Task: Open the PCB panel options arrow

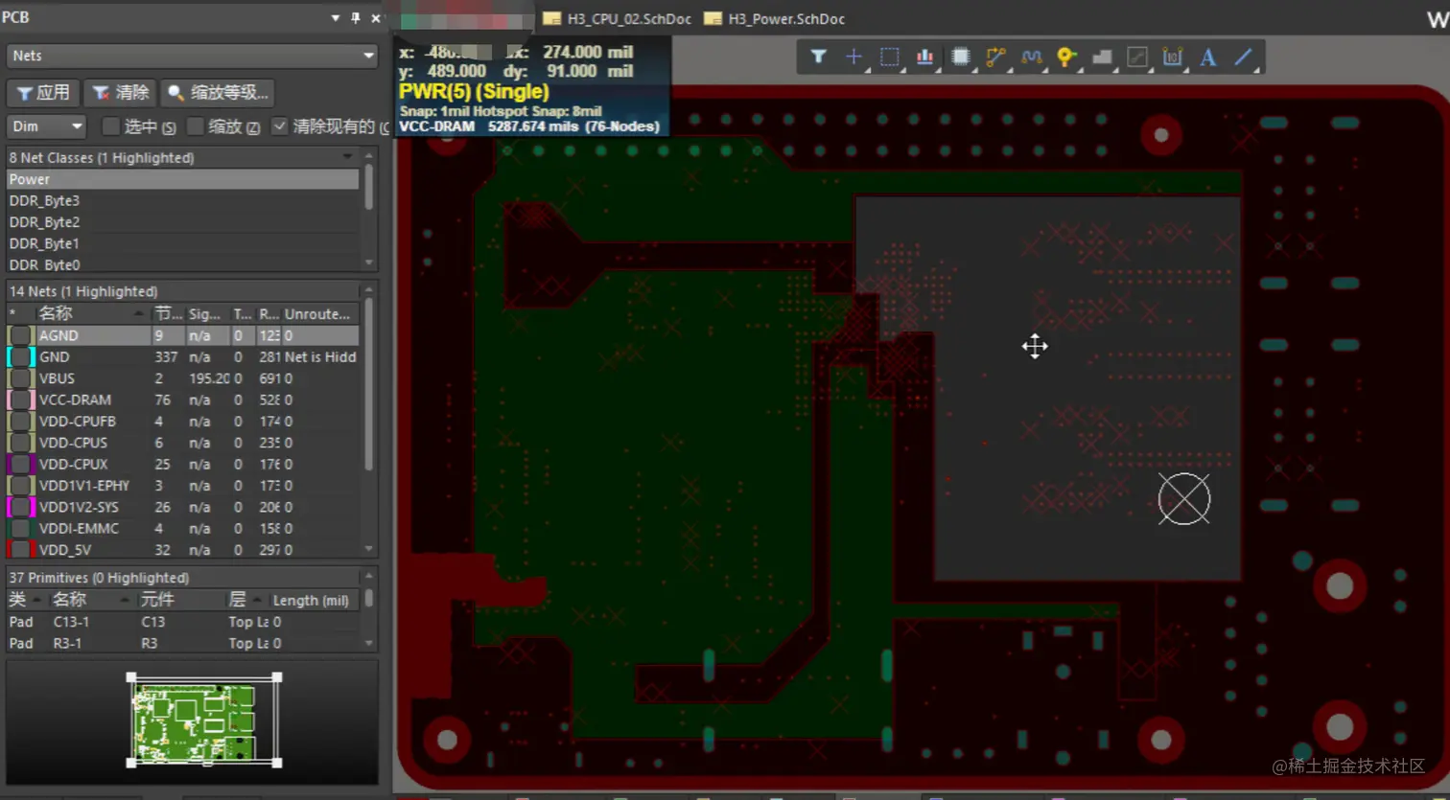Action: coord(336,17)
